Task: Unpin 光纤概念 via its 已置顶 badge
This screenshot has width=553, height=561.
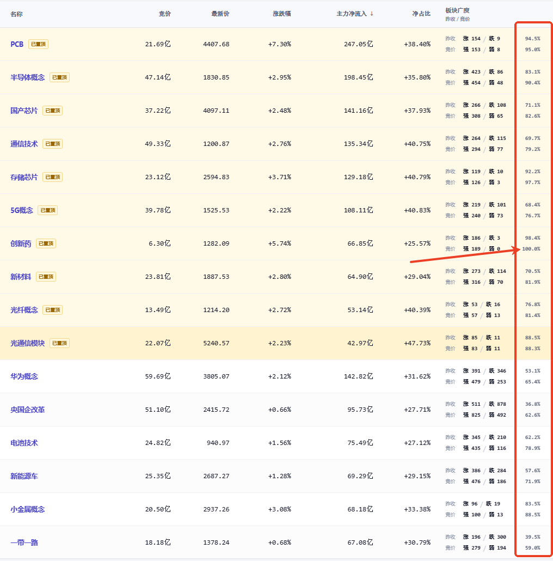Action: coord(53,310)
